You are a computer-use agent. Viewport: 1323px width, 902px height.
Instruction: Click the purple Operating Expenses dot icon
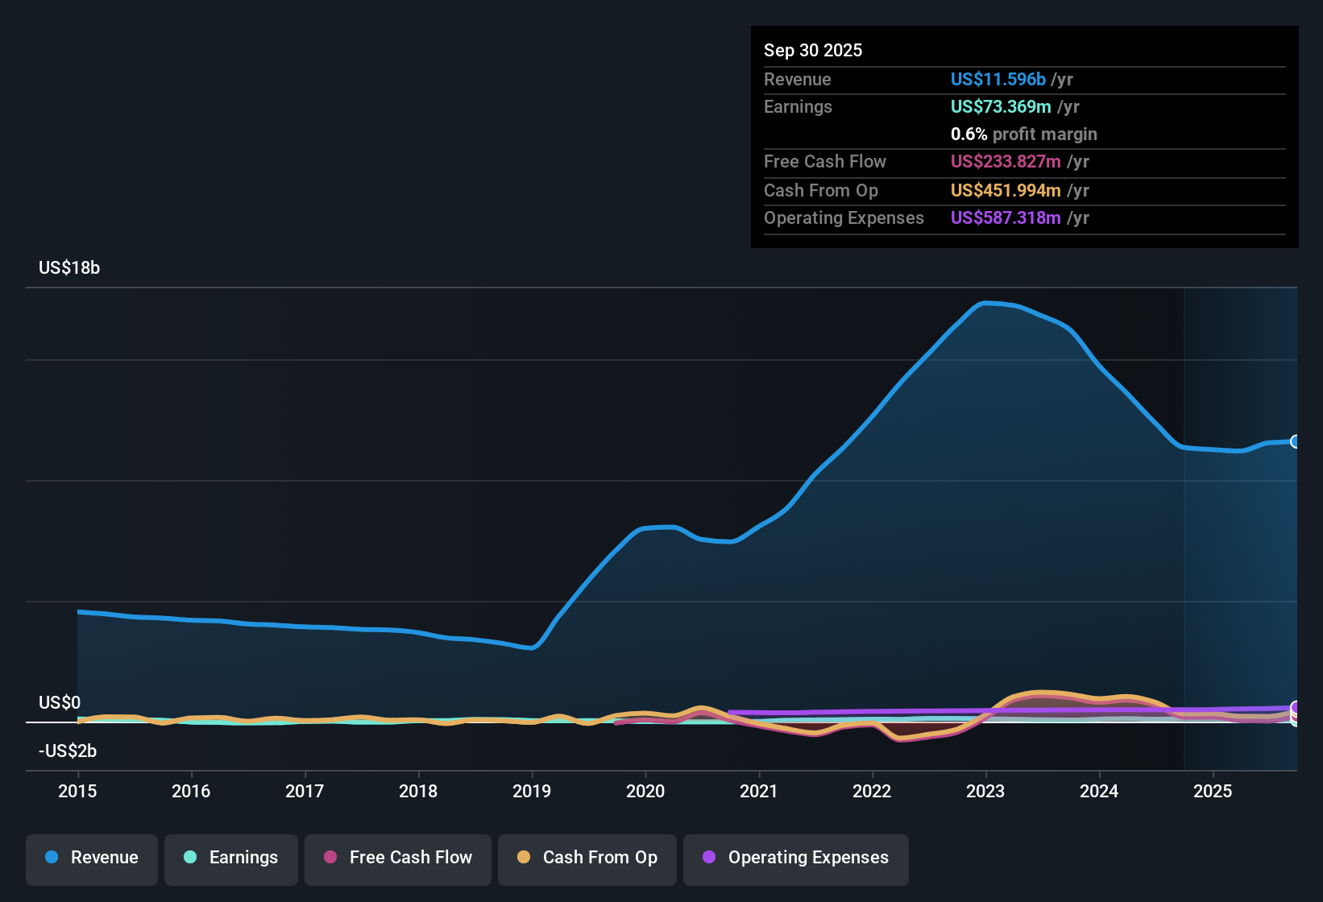pyautogui.click(x=707, y=858)
